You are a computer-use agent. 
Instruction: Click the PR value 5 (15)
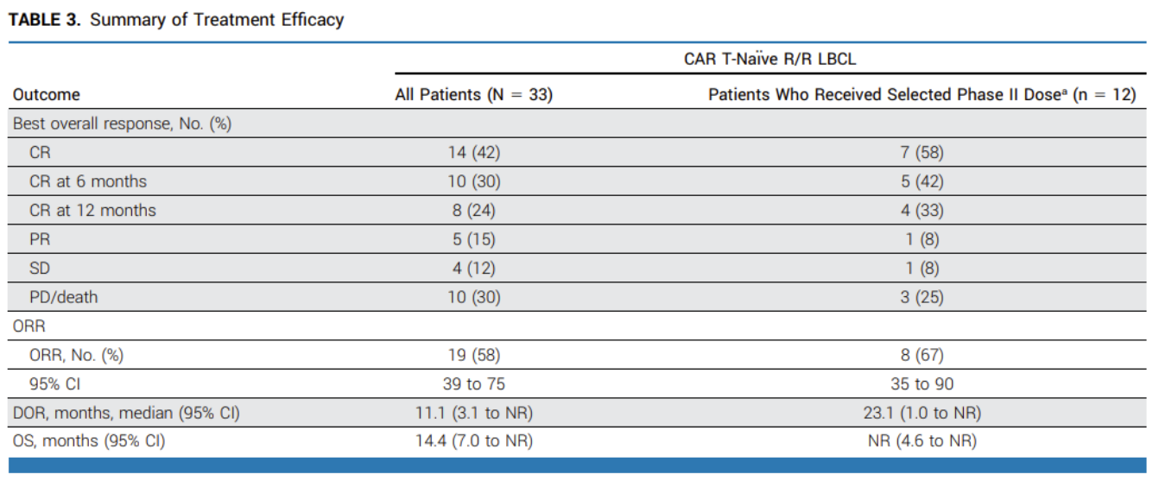point(473,239)
